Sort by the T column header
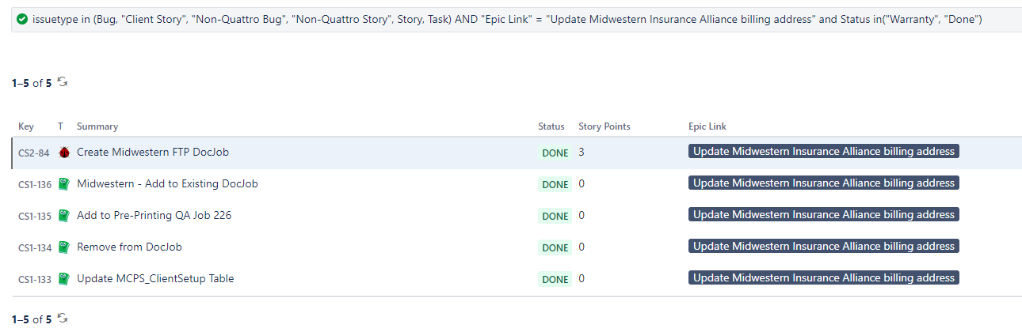Screen dimensions: 1022x332 click(61, 126)
